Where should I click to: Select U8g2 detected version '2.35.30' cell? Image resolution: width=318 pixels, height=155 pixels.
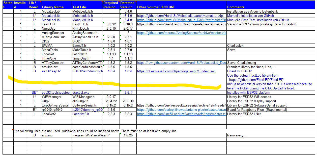(x=128, y=101)
